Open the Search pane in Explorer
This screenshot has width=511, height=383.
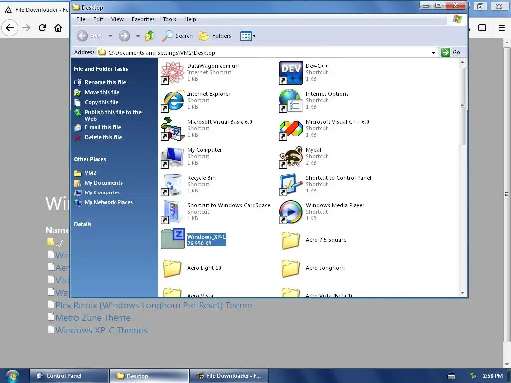pos(177,36)
